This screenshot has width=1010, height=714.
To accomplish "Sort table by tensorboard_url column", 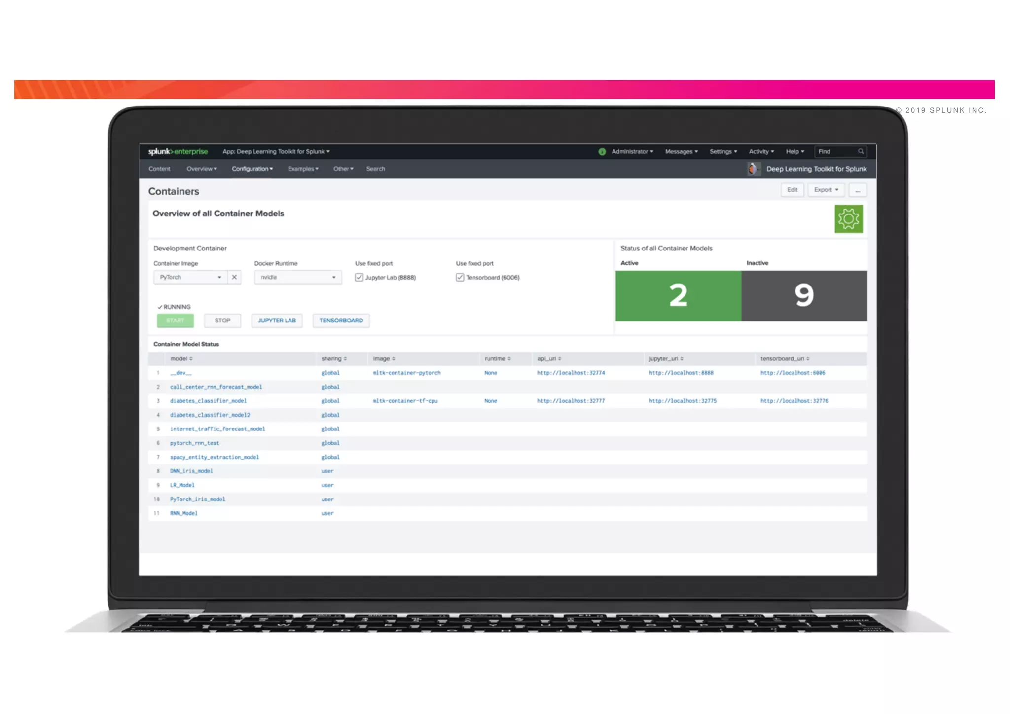I will (784, 359).
